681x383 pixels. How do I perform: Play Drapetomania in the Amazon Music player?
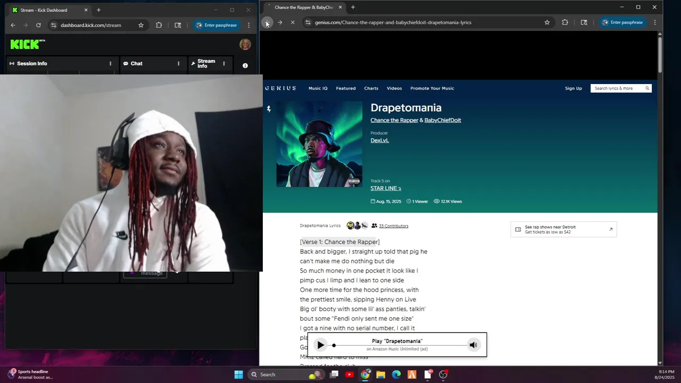(x=320, y=345)
